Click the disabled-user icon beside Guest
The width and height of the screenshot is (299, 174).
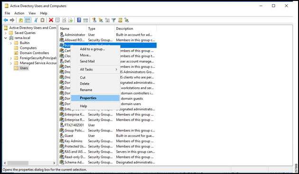(x=62, y=136)
